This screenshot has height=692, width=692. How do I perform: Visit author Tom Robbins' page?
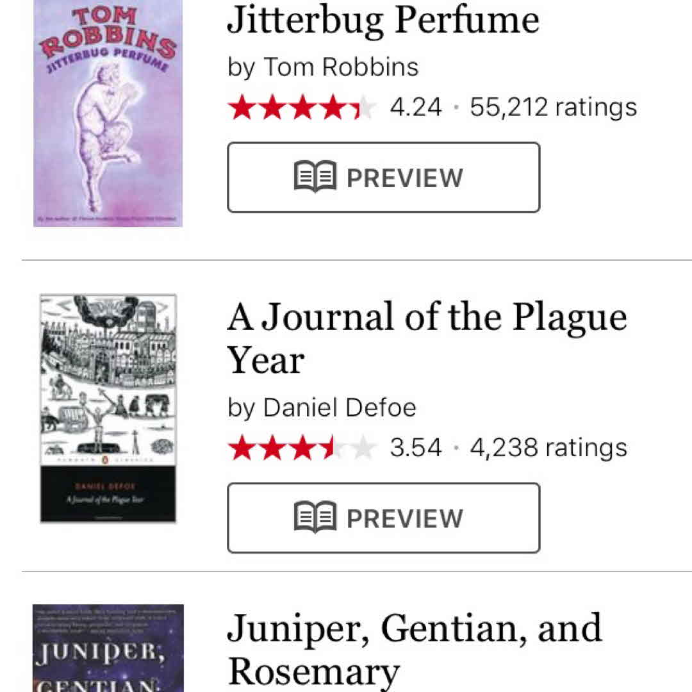[x=341, y=67]
